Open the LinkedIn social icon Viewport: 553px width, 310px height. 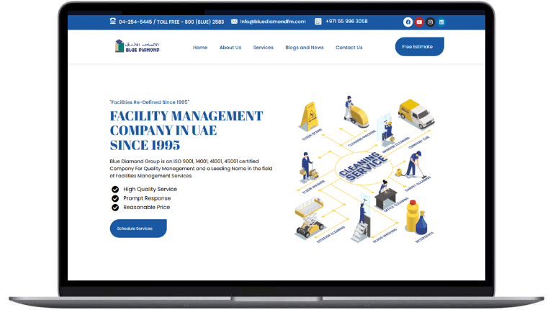coord(441,22)
